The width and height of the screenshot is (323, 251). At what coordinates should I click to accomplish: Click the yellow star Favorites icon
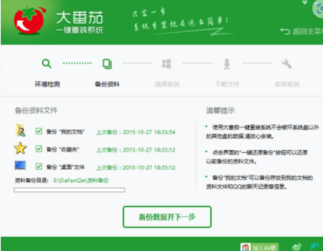click(x=20, y=148)
